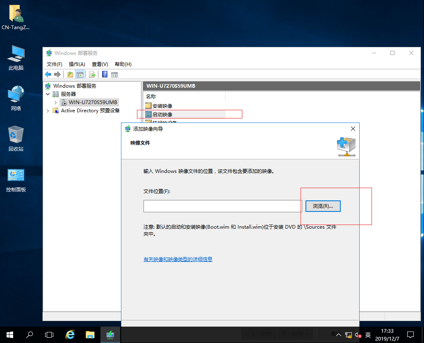The image size is (424, 343).
Task: Click the back navigation arrow in the toolbar
Action: tap(48, 74)
